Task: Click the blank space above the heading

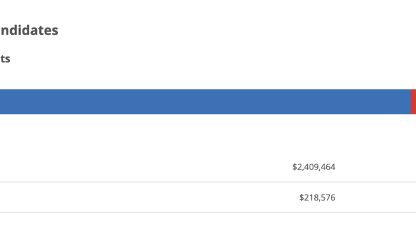Action: click(178, 9)
